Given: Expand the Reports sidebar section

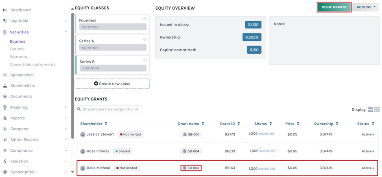Looking at the screenshot, I should (66, 118).
